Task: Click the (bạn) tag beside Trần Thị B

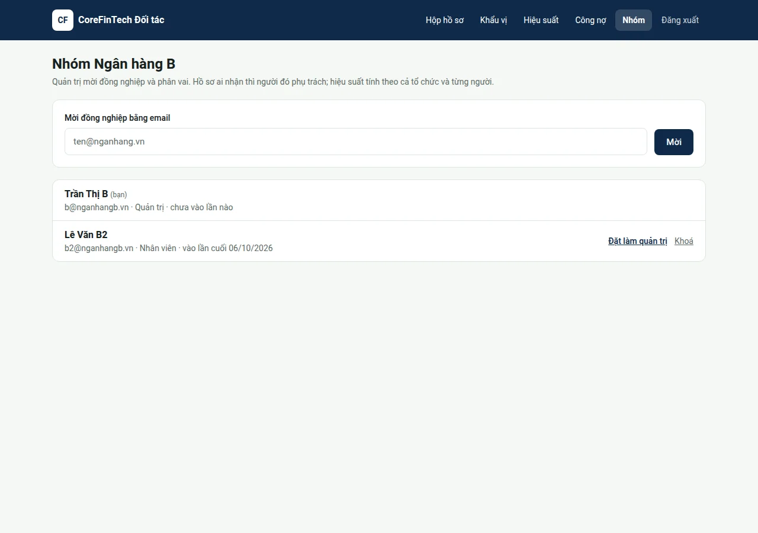Action: pos(118,195)
